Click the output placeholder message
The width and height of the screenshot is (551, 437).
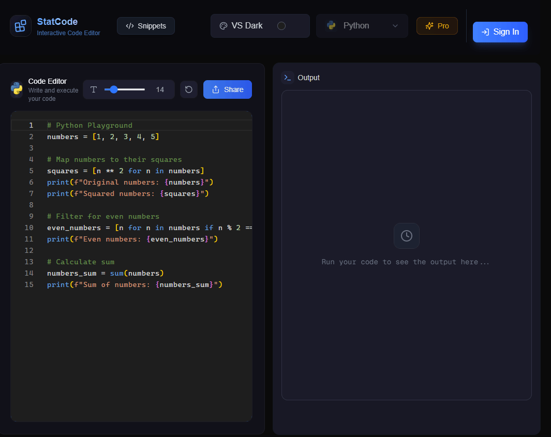click(406, 262)
